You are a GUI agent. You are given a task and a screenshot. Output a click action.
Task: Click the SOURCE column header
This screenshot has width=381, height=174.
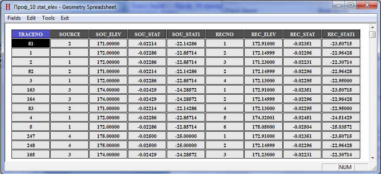click(70, 34)
